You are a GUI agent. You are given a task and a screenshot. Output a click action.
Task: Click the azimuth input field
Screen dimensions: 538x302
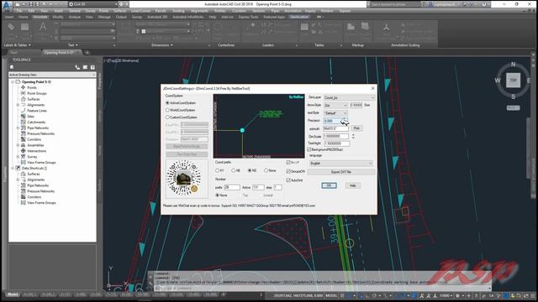tap(336, 128)
